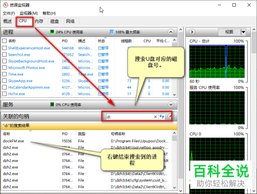Open the 帮助(H) menu
Image resolution: width=257 pixels, height=194 pixels.
[x=49, y=13]
